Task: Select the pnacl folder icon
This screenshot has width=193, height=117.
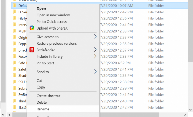Action: (14, 50)
